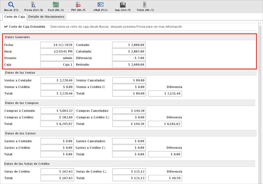263x184 pixels.
Task: Select the Corte de Caja tab
Action: 15,17
